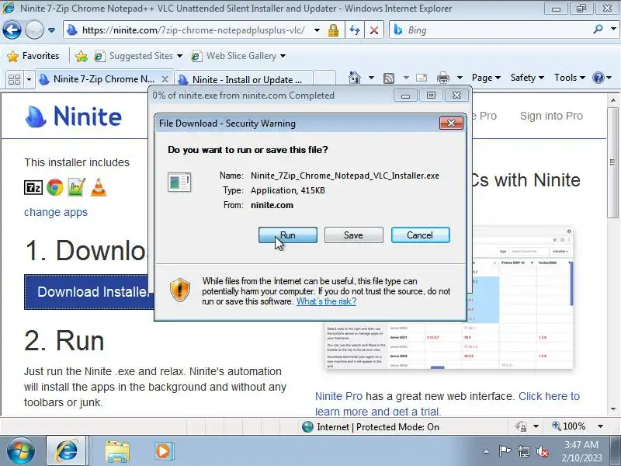
Task: Click the Stop loading red X icon
Action: (374, 30)
